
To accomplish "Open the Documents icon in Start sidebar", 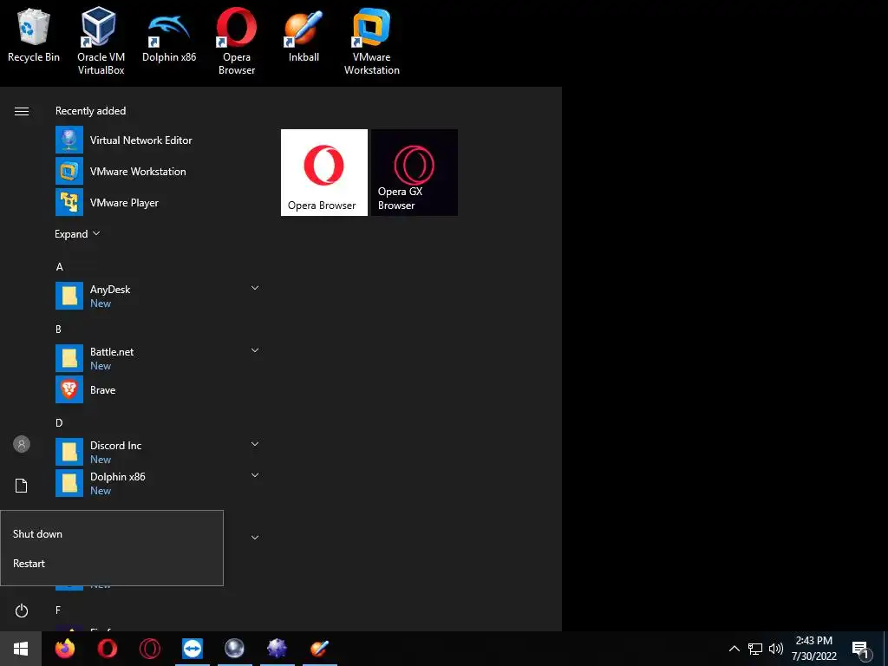I will [x=22, y=486].
